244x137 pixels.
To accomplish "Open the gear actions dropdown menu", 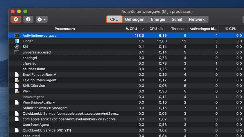I will coord(42,19).
